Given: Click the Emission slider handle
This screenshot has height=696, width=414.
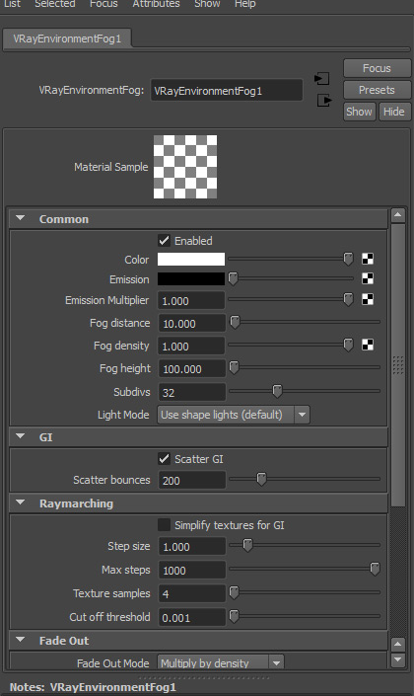Looking at the screenshot, I should 233,278.
